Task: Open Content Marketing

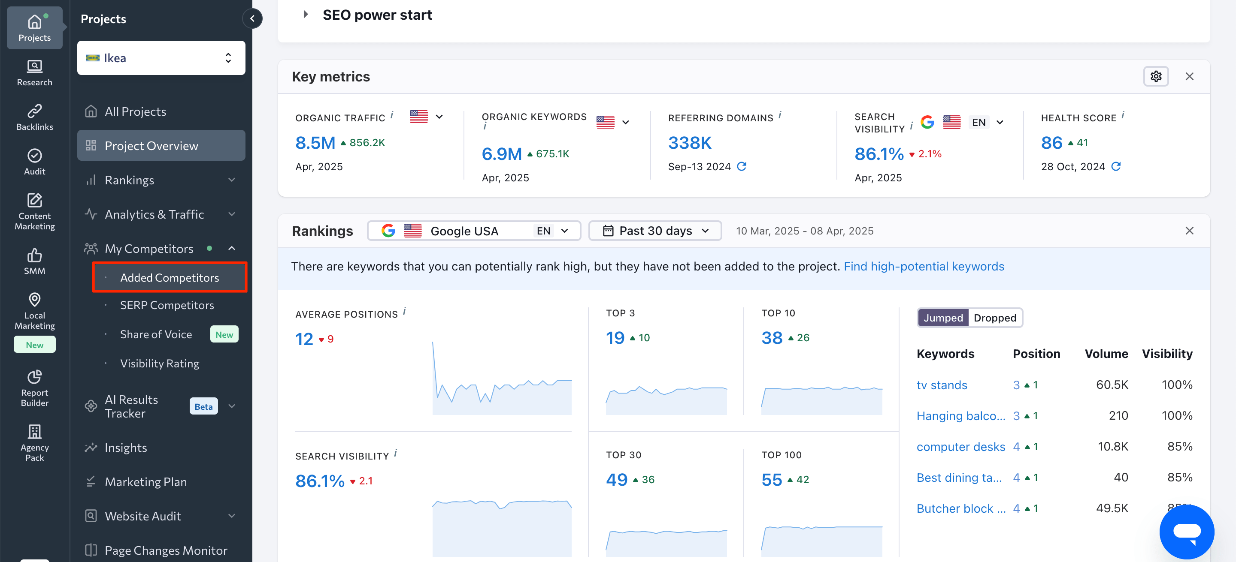Action: click(34, 211)
